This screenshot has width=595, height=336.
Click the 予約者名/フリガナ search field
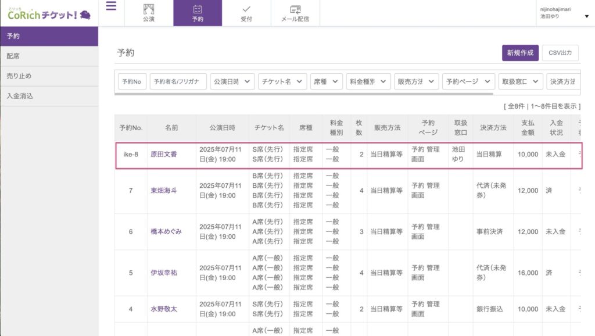pos(178,82)
